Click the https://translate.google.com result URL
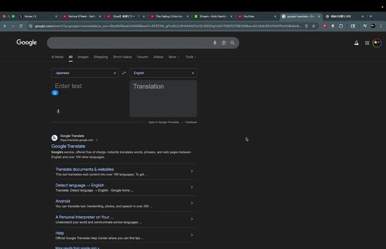 click(77, 140)
